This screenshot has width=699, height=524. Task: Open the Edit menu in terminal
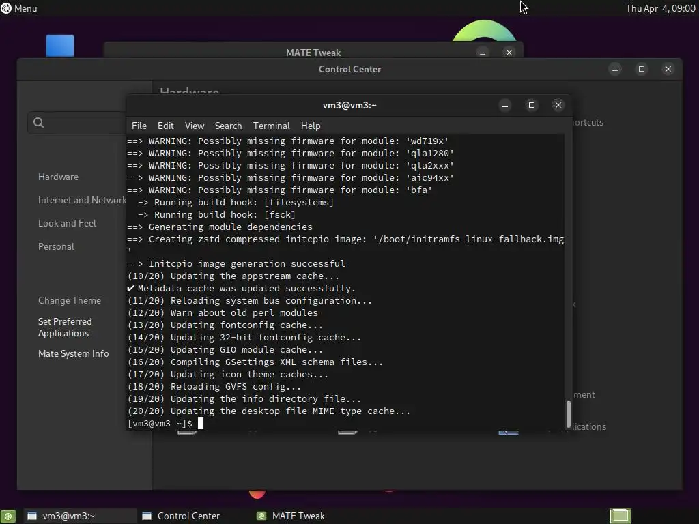click(x=165, y=126)
